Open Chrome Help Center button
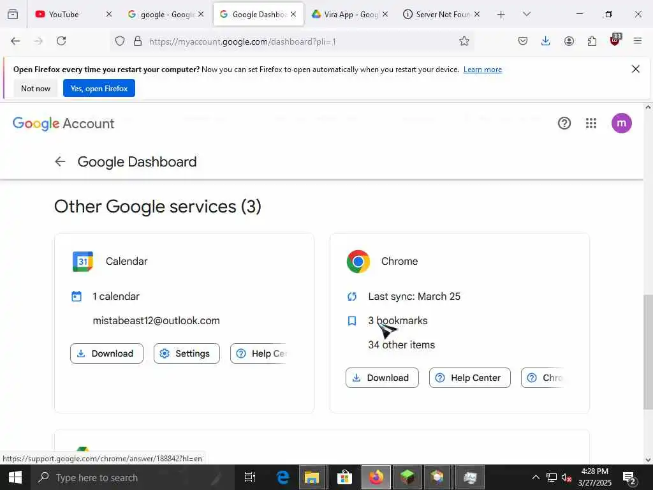The height and width of the screenshot is (490, 653). coord(470,378)
